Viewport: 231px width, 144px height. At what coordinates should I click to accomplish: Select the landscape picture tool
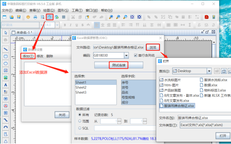(6, 78)
